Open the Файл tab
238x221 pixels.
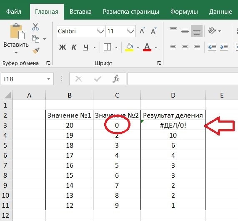pos(14,12)
